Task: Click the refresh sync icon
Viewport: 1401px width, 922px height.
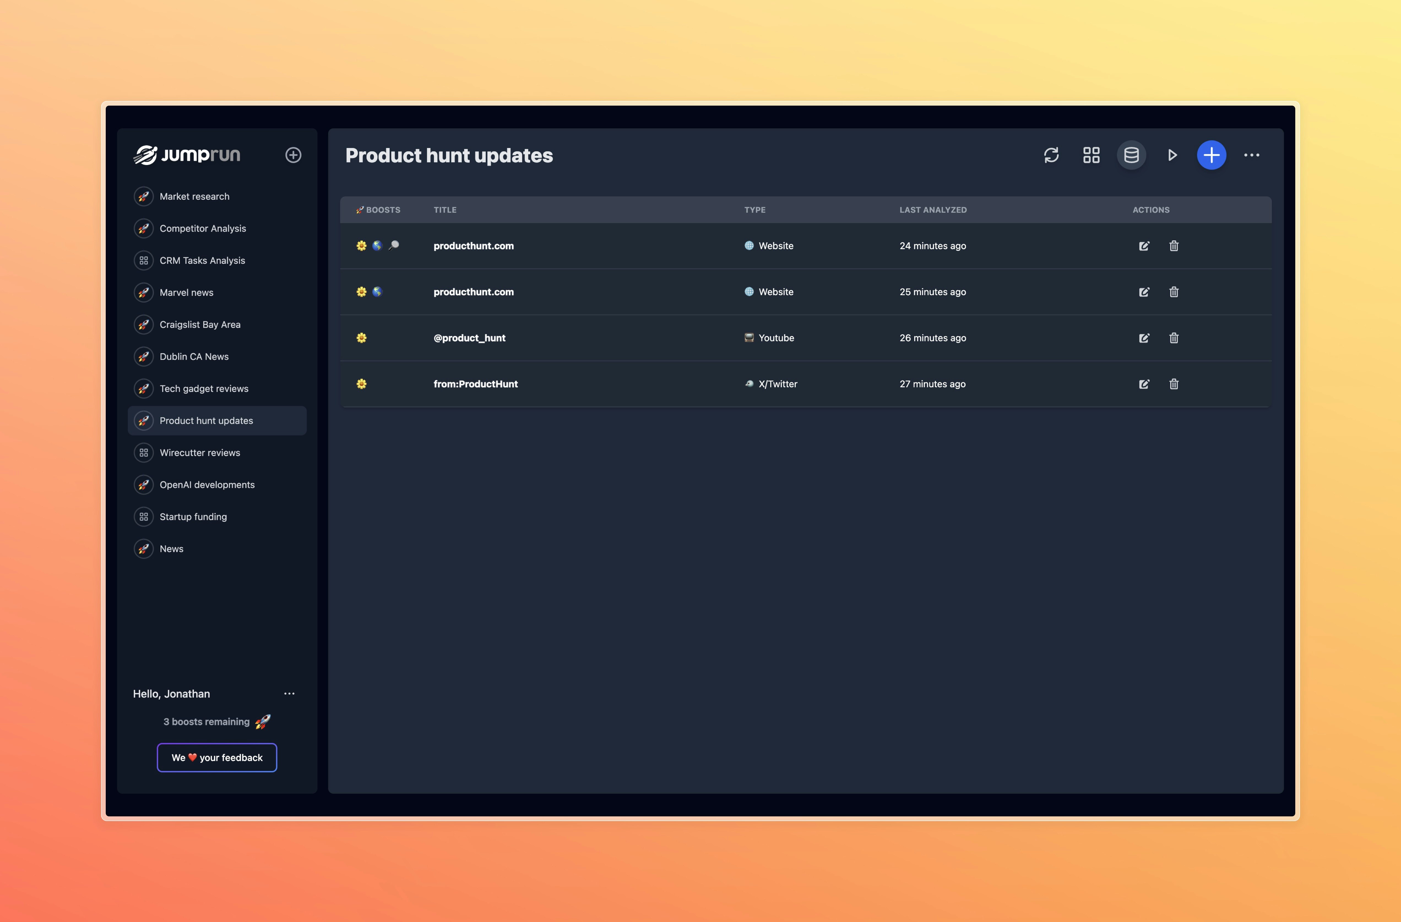Action: 1051,155
